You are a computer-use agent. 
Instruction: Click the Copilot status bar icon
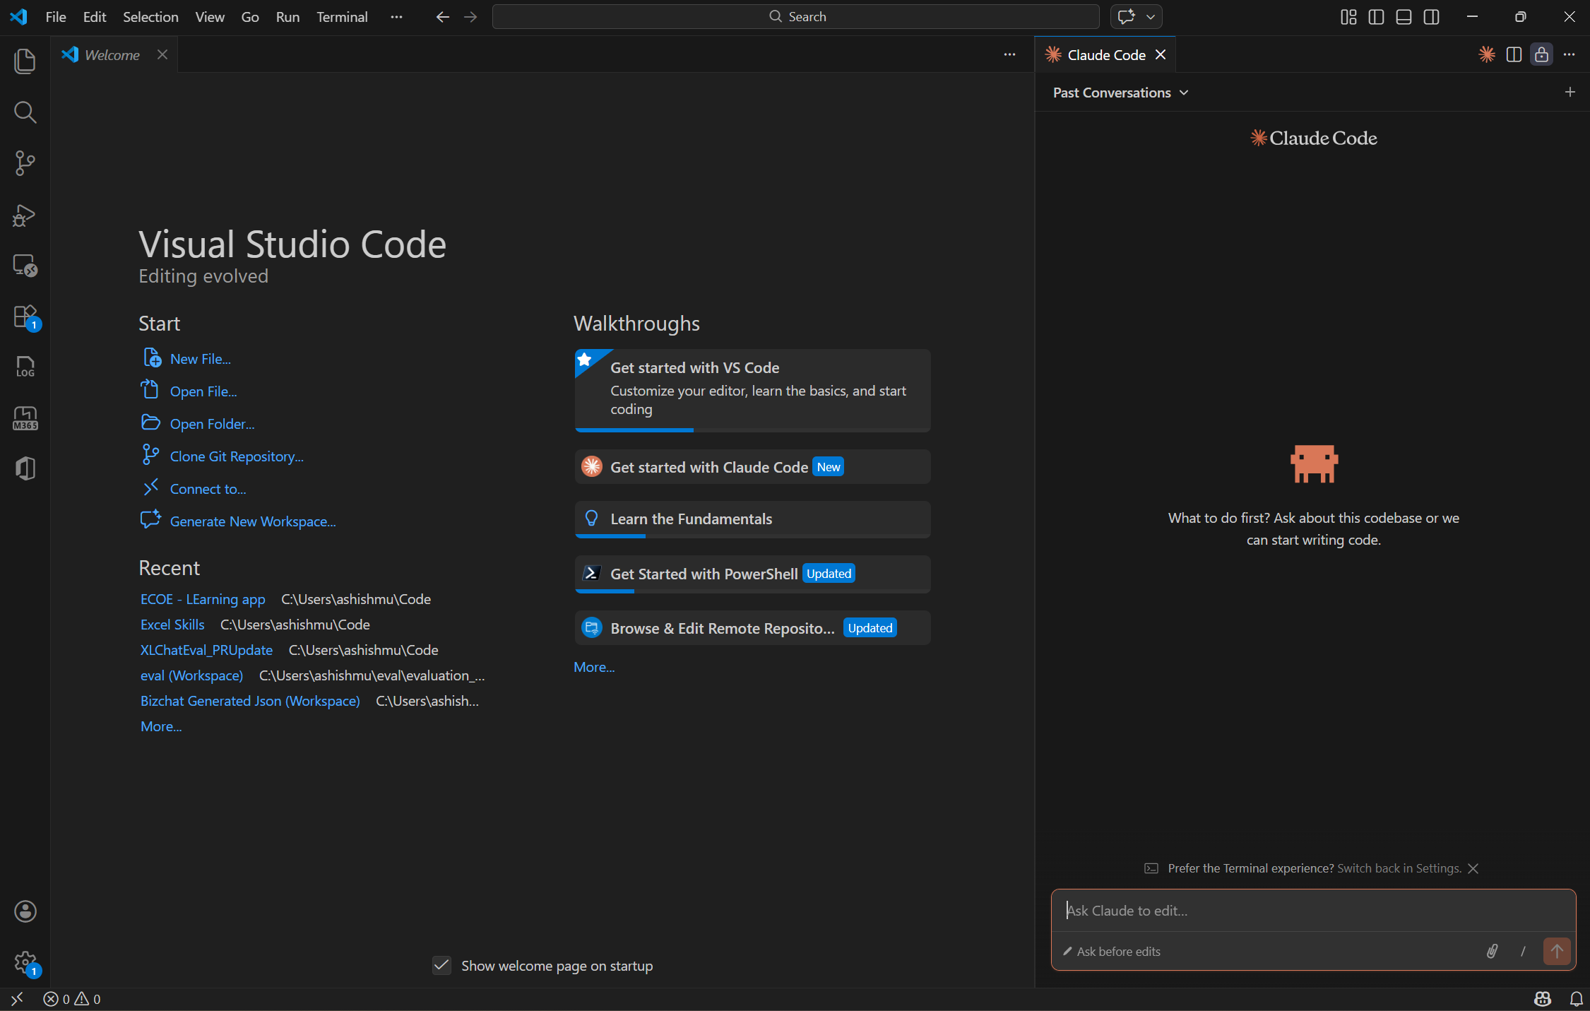tap(1543, 999)
